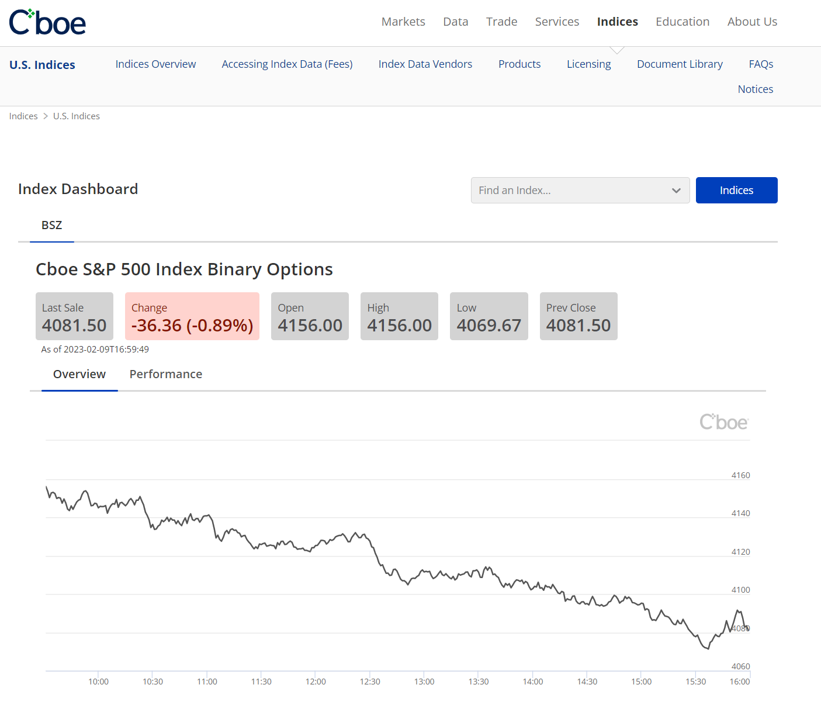The width and height of the screenshot is (821, 702).
Task: Click the 10:00 label on chart axis
Action: tap(98, 682)
